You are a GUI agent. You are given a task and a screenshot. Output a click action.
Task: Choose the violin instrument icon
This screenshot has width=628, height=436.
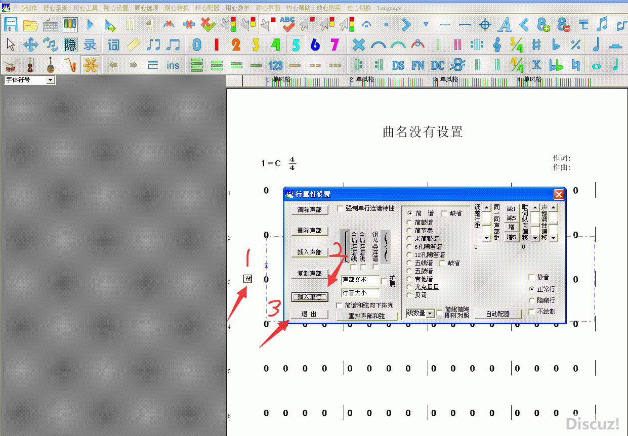pyautogui.click(x=30, y=65)
